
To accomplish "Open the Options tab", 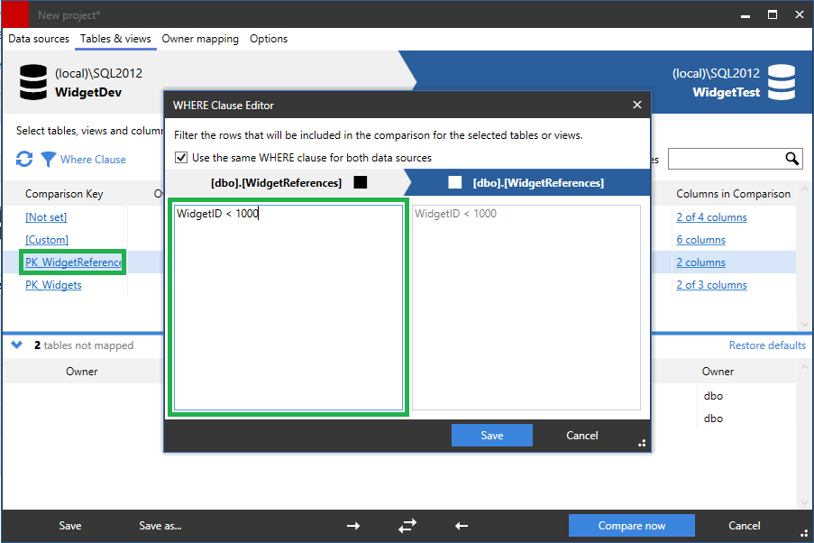I will 269,39.
